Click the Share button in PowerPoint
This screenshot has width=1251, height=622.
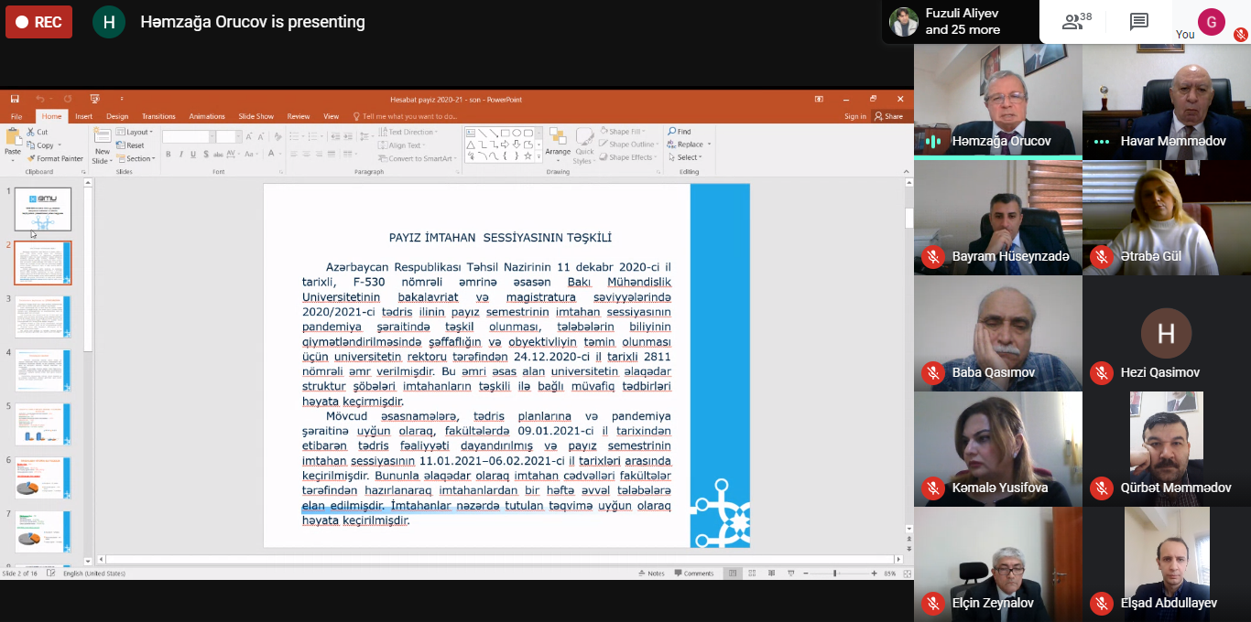888,116
